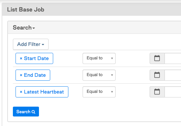
Task: Open the Add Filter dropdown
Action: click(31, 44)
